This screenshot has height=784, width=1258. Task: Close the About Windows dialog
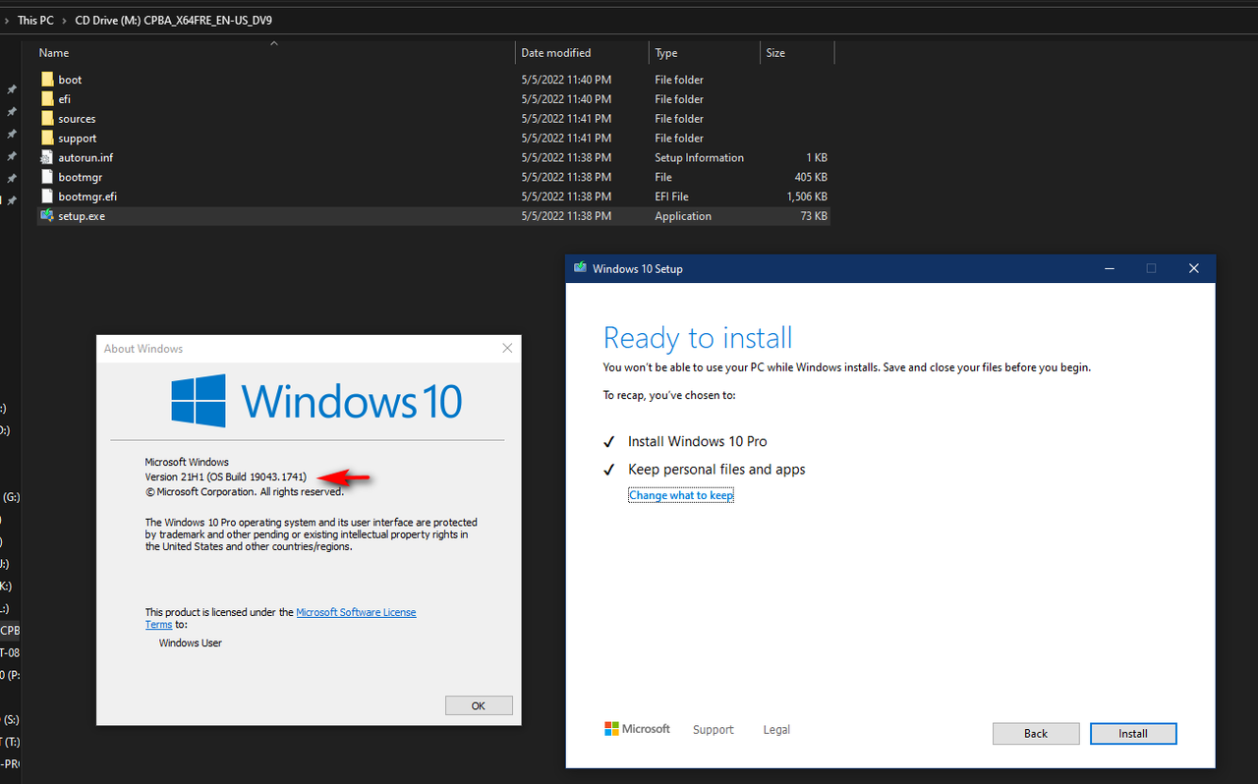[507, 348]
